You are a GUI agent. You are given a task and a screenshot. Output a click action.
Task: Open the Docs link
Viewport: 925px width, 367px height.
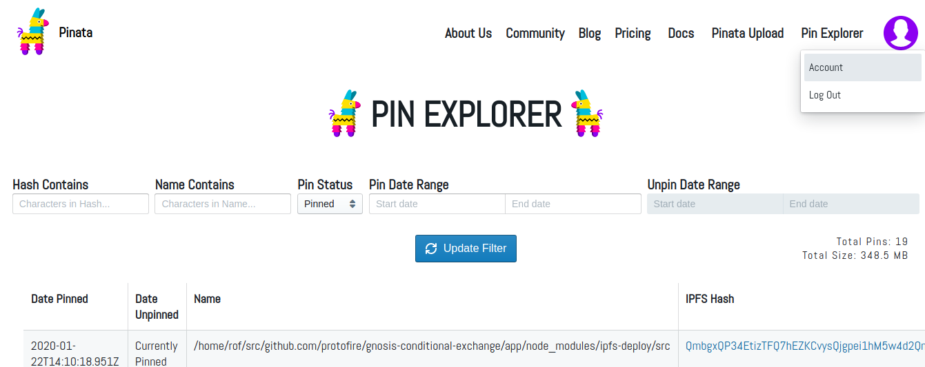[x=681, y=33]
